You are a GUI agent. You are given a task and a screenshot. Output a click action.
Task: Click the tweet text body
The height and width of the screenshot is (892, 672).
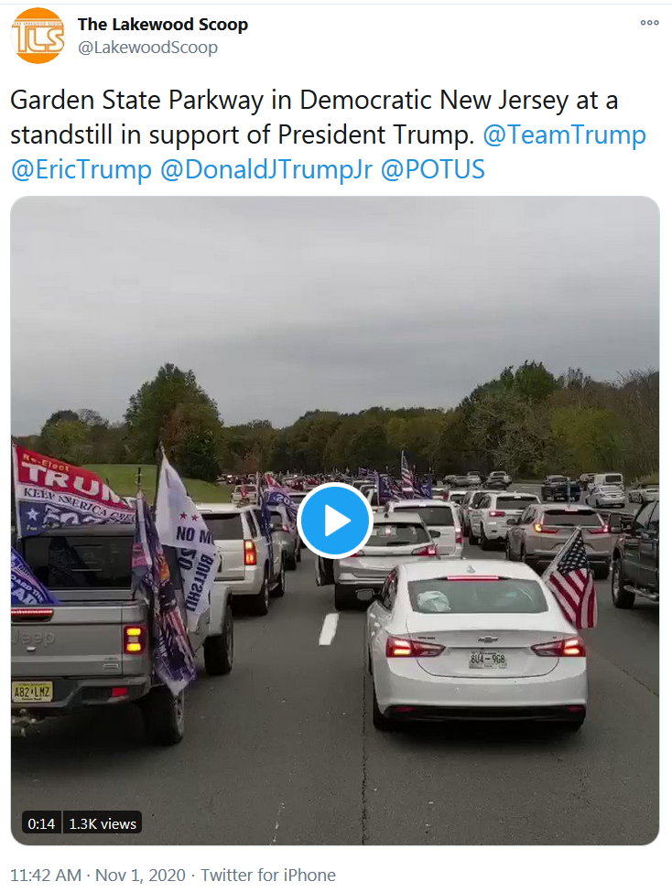(x=328, y=134)
